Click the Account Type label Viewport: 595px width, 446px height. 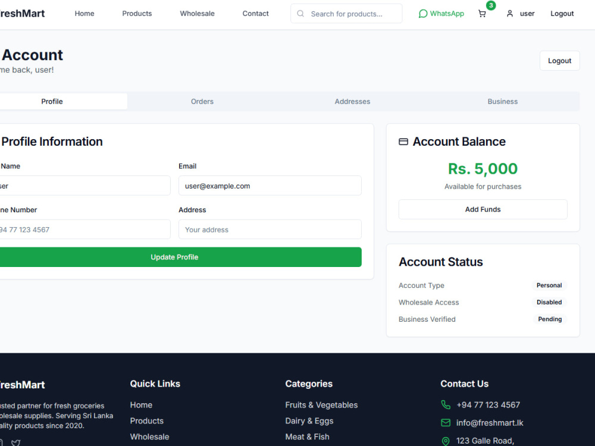coord(421,285)
